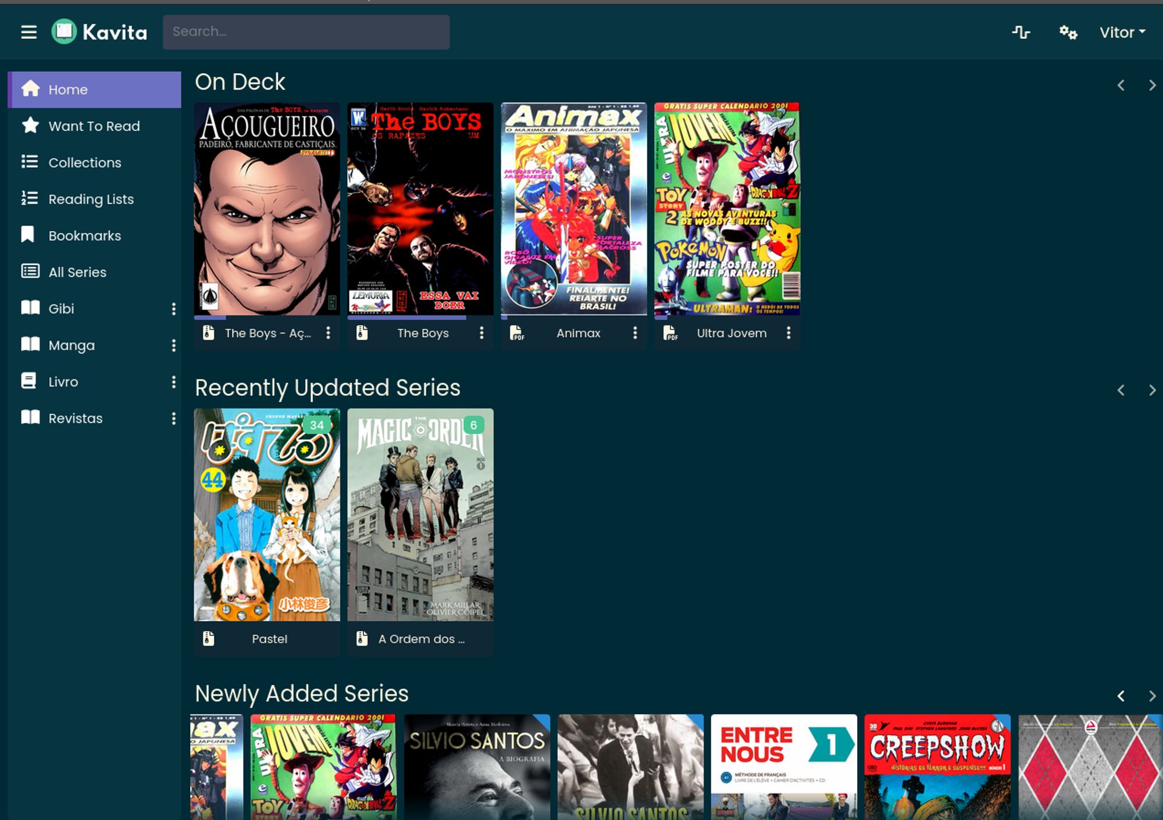Navigate to Collections in sidebar

[84, 162]
